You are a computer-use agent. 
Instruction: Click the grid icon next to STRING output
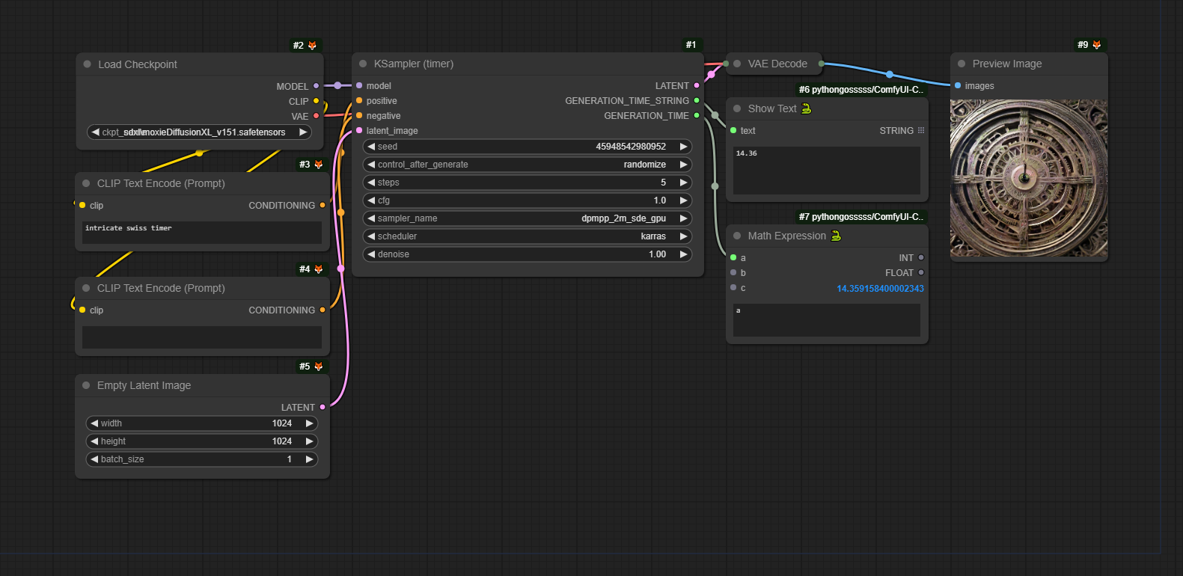tap(921, 130)
